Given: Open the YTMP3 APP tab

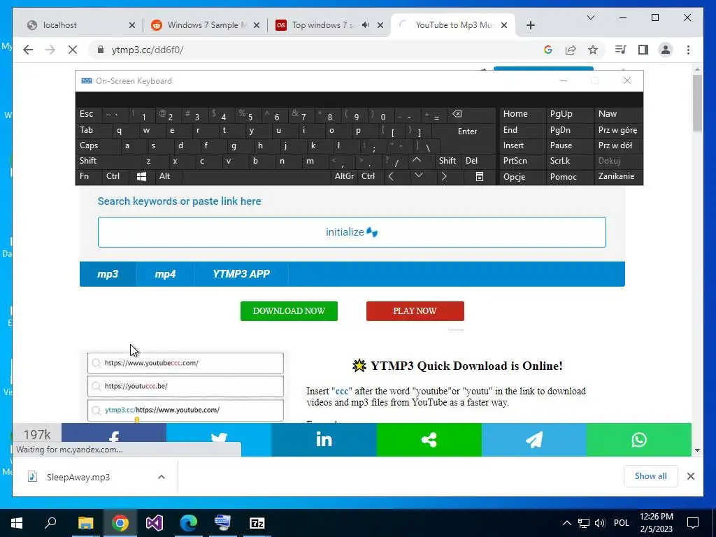Looking at the screenshot, I should click(x=241, y=274).
